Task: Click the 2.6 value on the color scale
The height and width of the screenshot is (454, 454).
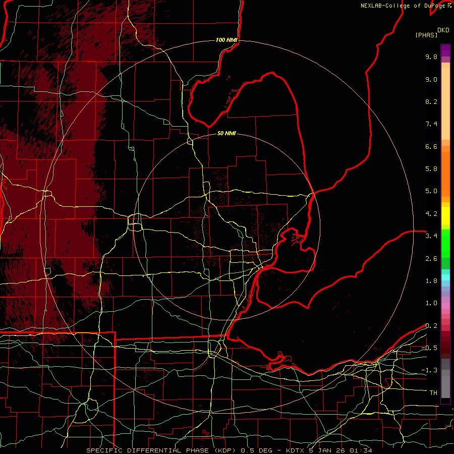Action: coord(431,259)
